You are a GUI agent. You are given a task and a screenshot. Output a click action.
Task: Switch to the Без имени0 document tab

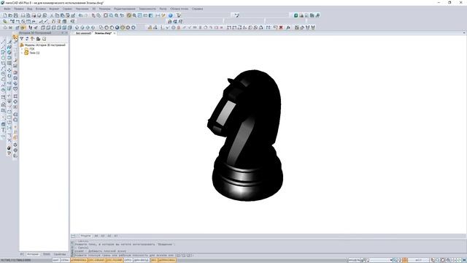coord(83,33)
